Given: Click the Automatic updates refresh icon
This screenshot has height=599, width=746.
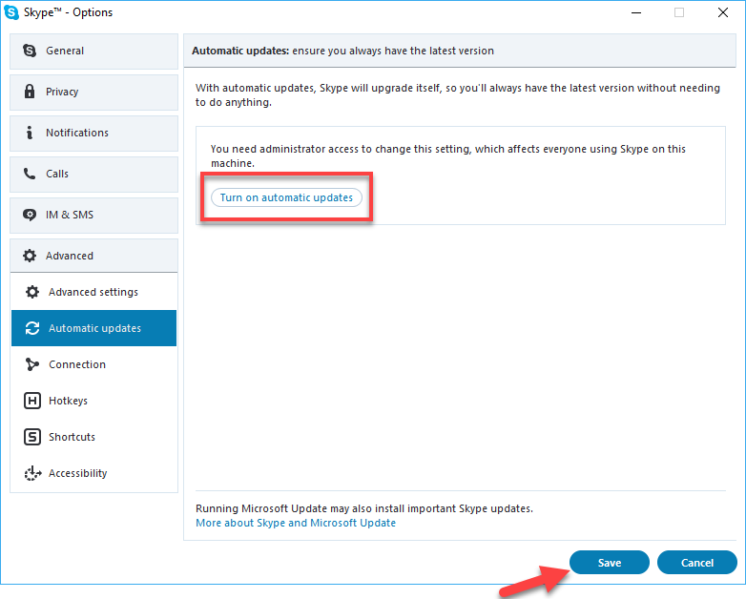Looking at the screenshot, I should (32, 328).
